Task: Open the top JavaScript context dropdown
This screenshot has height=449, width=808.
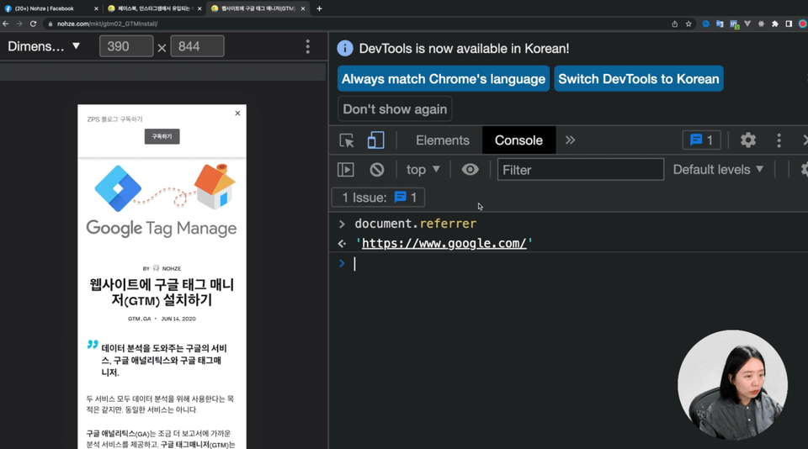Action: click(423, 169)
